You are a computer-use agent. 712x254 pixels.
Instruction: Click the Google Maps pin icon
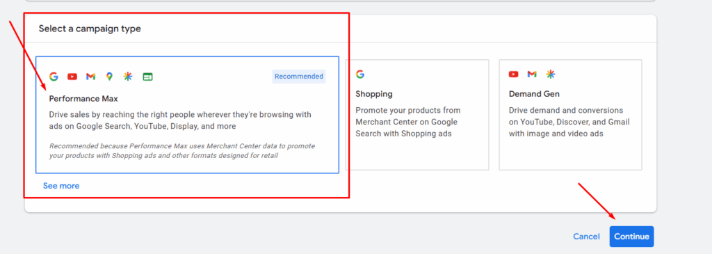(x=109, y=77)
